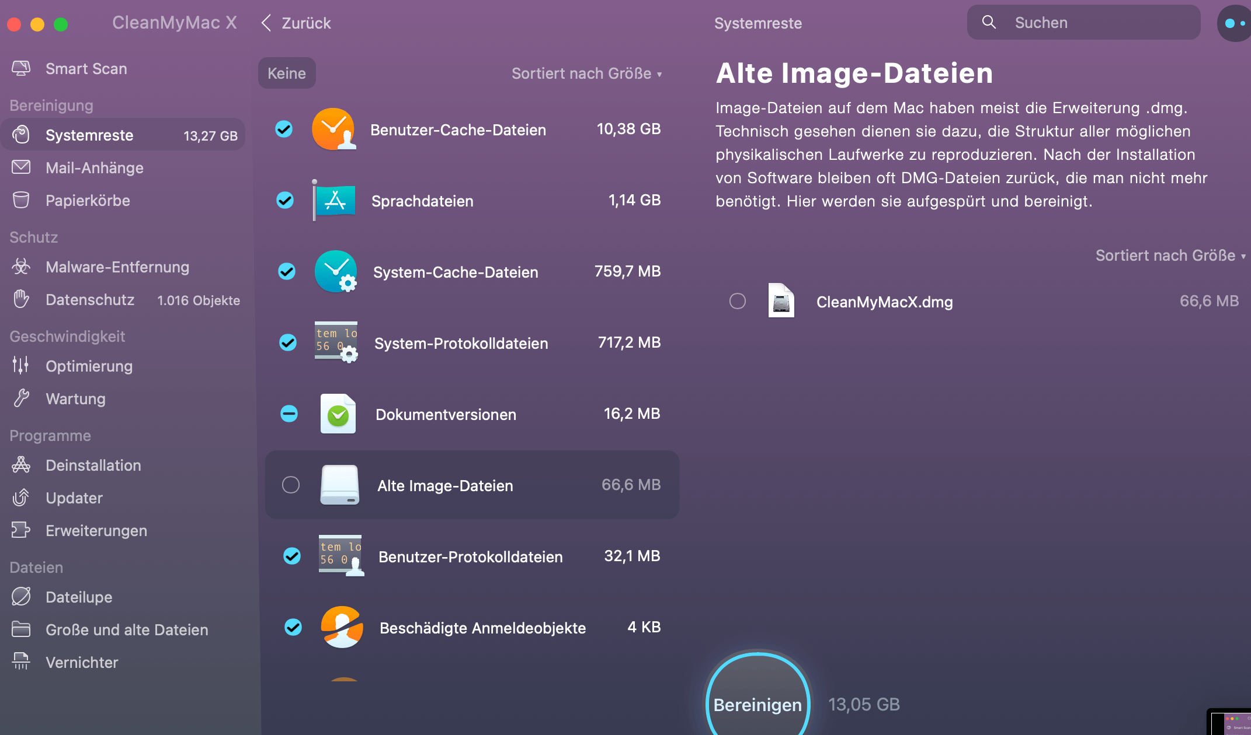Click the Deinstallation app icon

click(21, 465)
